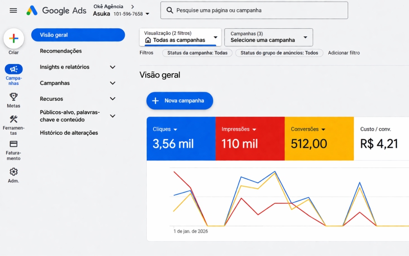Open the Ferramentas tools icon
Image resolution: width=409 pixels, height=256 pixels.
14,119
